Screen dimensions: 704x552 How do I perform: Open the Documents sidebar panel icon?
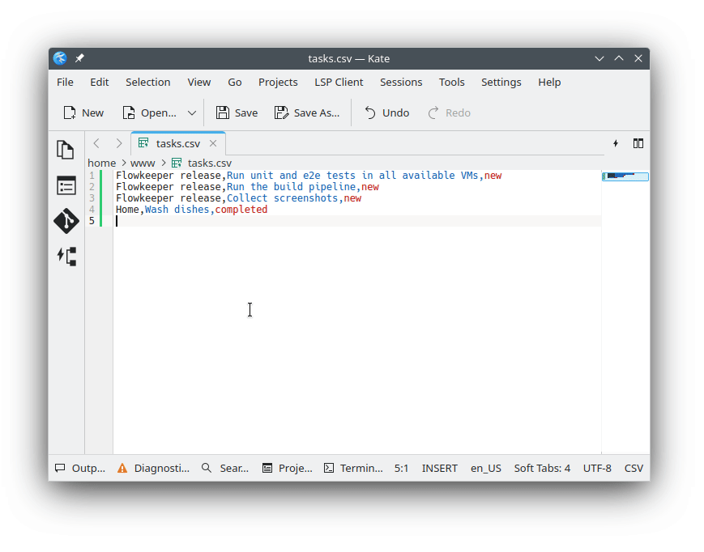click(x=66, y=150)
